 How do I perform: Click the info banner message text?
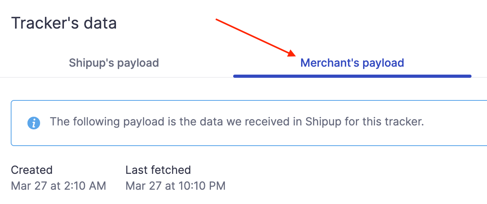point(237,121)
